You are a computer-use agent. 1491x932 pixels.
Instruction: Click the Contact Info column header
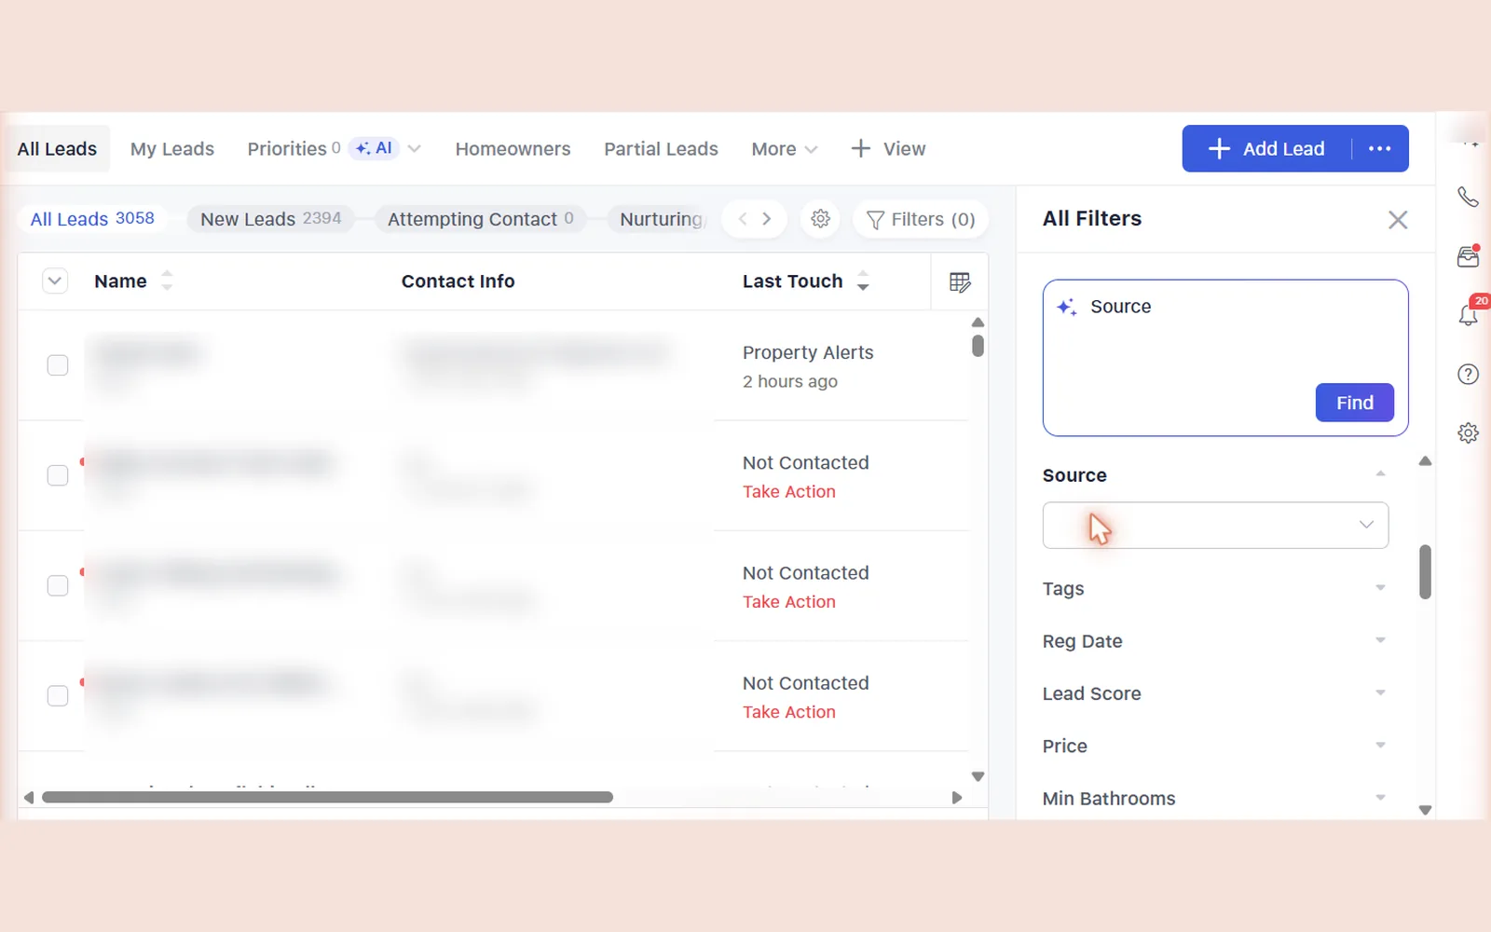[458, 281]
